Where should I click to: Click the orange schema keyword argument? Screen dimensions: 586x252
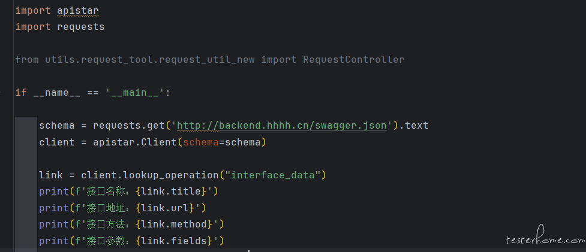point(201,142)
